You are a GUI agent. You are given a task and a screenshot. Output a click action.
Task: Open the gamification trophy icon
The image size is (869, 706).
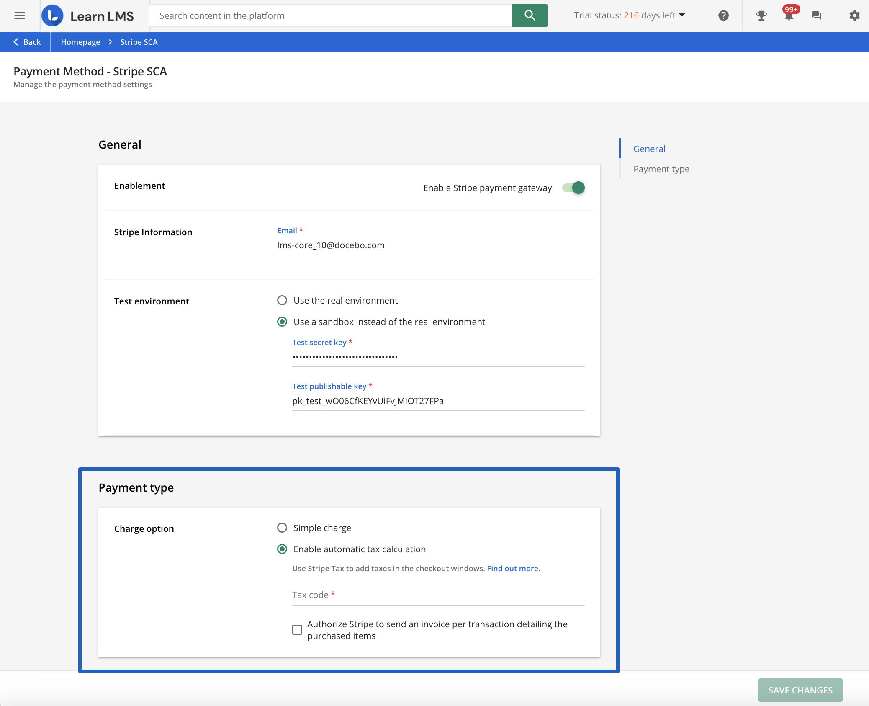click(x=761, y=16)
